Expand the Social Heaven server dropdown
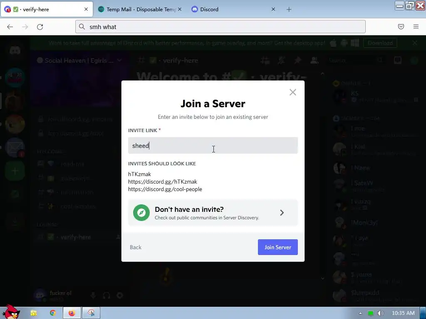The image size is (426, 319). point(119,61)
